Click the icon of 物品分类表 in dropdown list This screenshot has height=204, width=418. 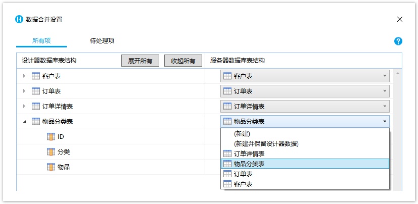click(227, 164)
